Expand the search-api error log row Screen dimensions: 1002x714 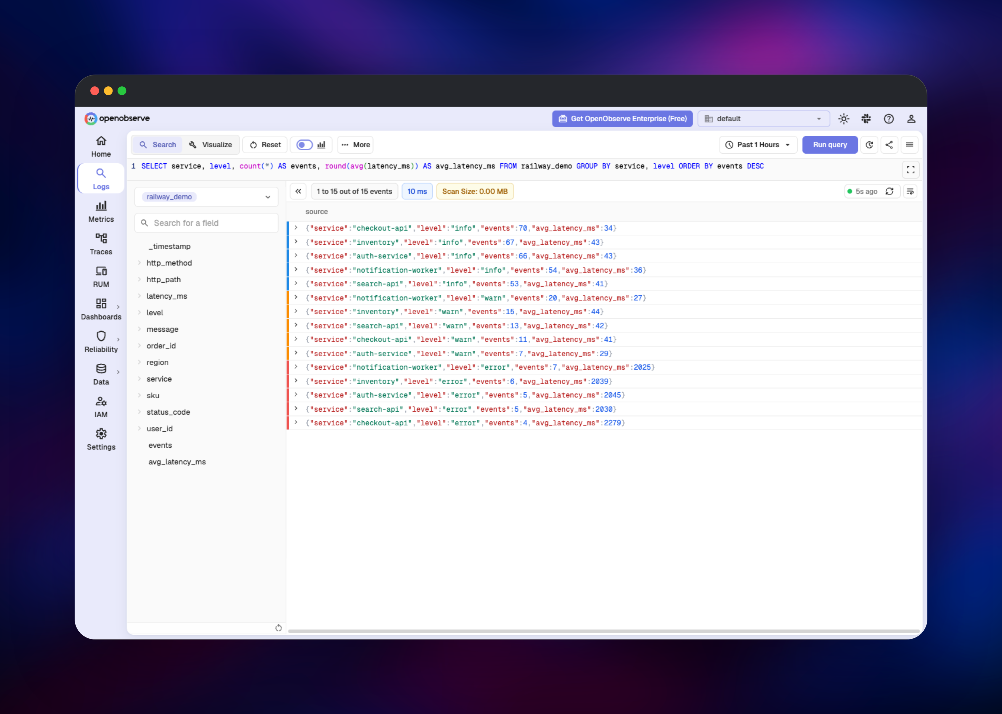296,408
